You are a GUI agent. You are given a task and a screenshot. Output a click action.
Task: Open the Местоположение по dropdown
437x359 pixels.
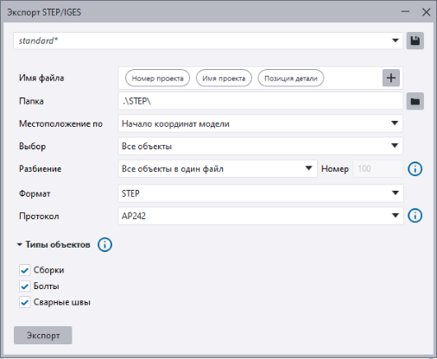pos(261,123)
